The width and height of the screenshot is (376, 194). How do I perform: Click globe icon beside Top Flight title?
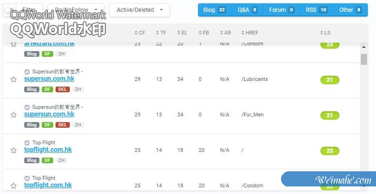point(27,142)
